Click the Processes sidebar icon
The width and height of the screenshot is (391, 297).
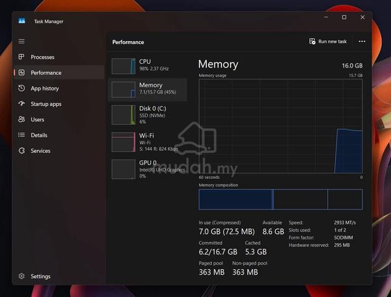pyautogui.click(x=22, y=57)
